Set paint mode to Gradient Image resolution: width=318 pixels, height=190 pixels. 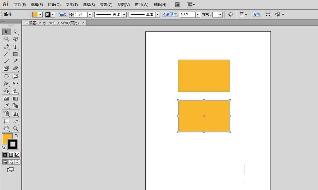(x=11, y=155)
